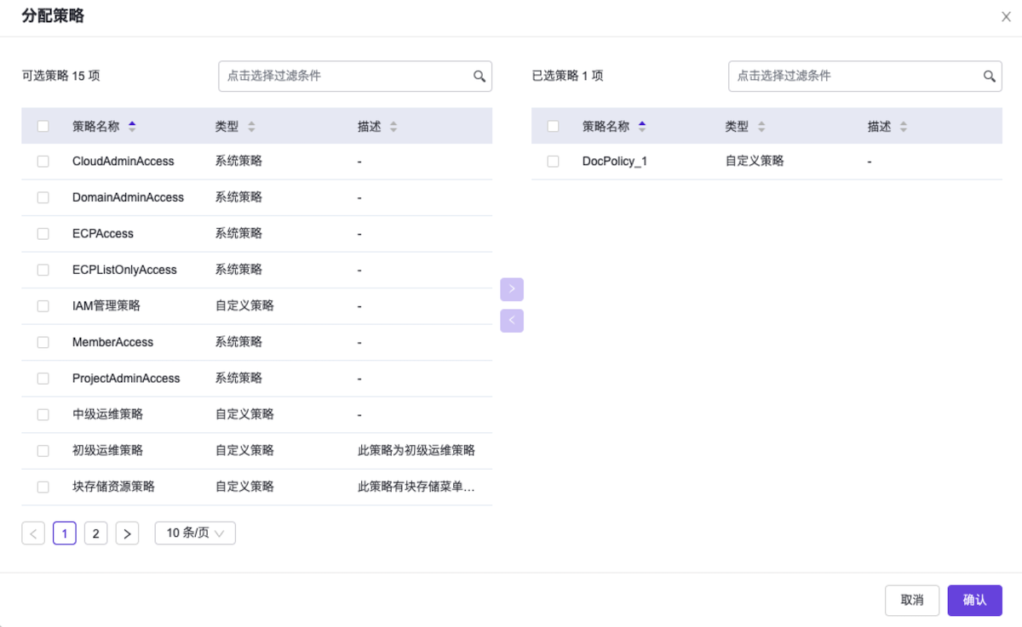Click the 策略名称 sort arrows in the left table
1022x627 pixels.
pos(132,125)
